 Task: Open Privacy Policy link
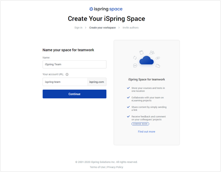(x=115, y=167)
